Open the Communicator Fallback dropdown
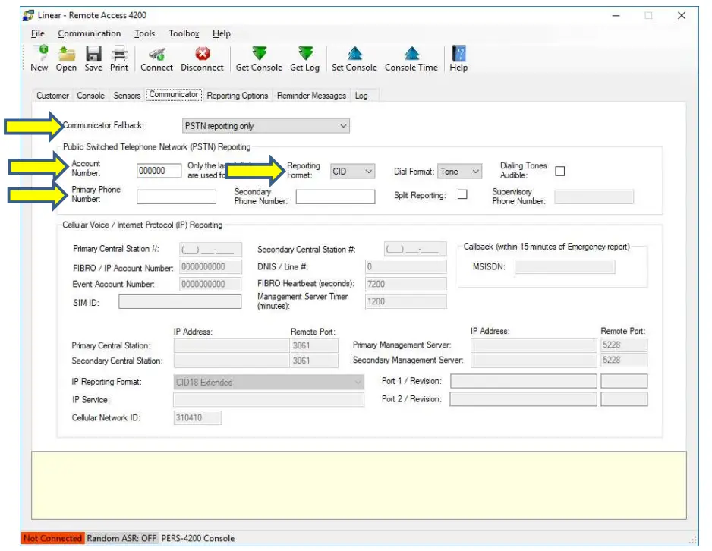The height and width of the screenshot is (551, 712). click(265, 125)
